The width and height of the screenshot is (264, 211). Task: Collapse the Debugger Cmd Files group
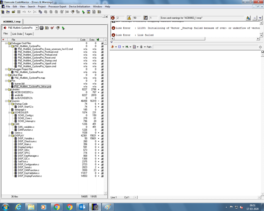pos(6,43)
